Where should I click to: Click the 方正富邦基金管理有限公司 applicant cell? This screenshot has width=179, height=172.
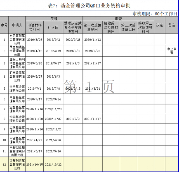[17, 40]
